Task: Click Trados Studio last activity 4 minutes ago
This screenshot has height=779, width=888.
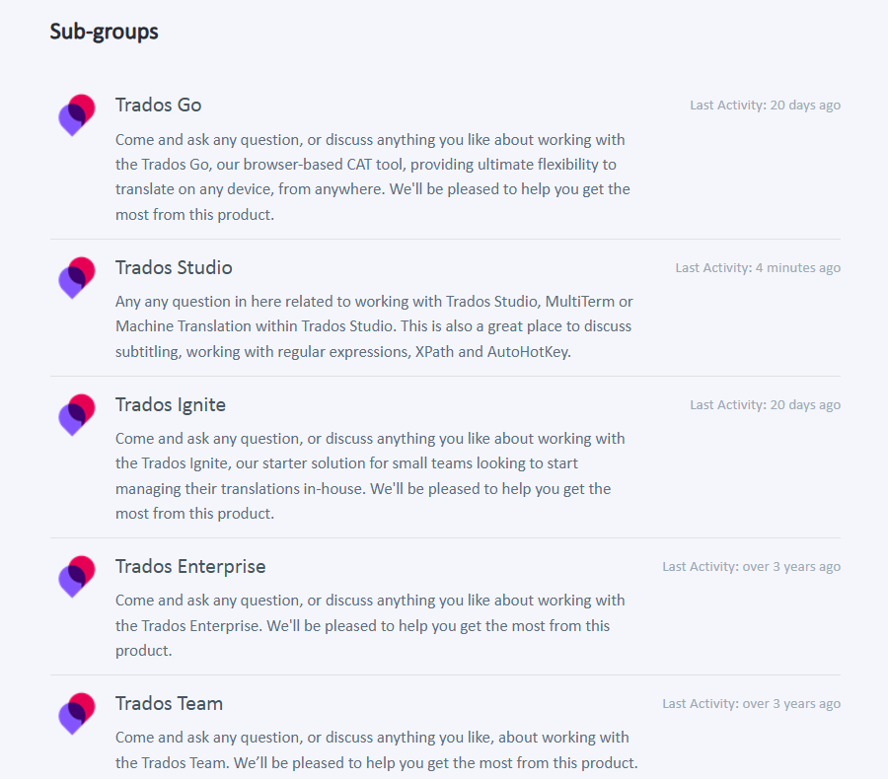Action: click(x=758, y=268)
